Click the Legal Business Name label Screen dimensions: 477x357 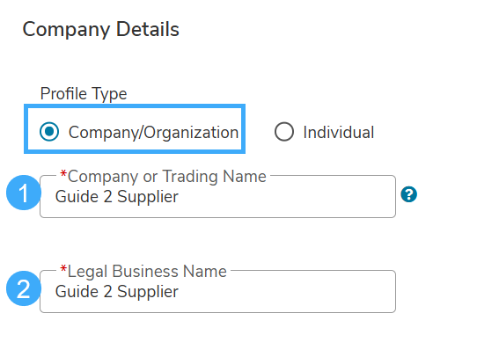pyautogui.click(x=147, y=272)
